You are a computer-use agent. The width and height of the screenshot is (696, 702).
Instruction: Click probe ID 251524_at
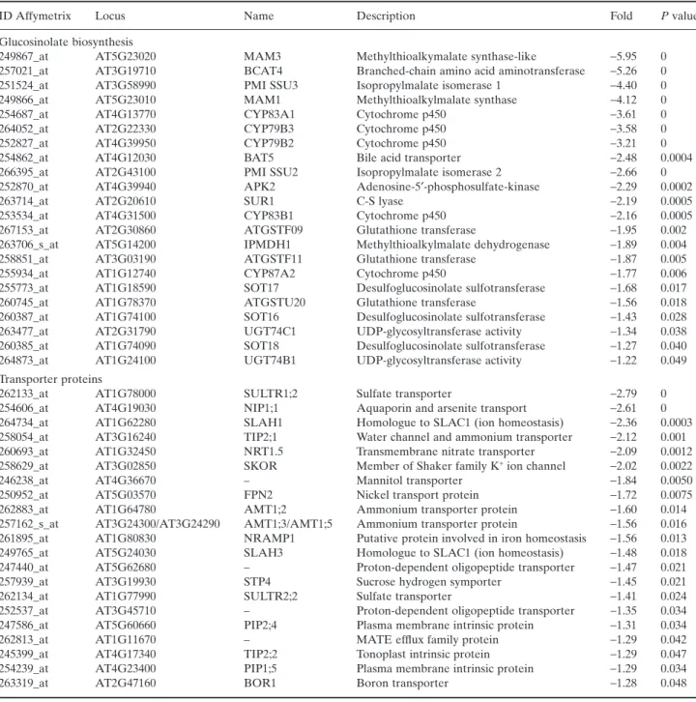click(x=24, y=85)
